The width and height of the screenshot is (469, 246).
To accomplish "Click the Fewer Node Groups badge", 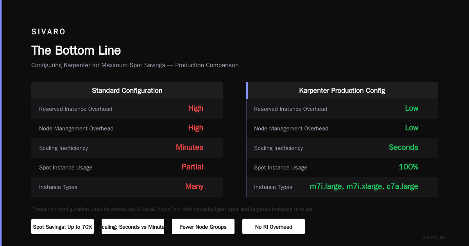I will [203, 226].
